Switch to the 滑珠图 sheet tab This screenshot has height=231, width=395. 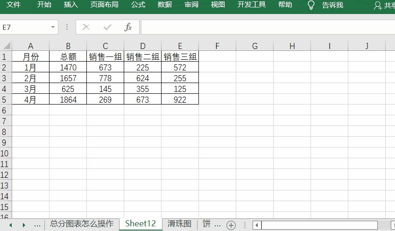(179, 224)
